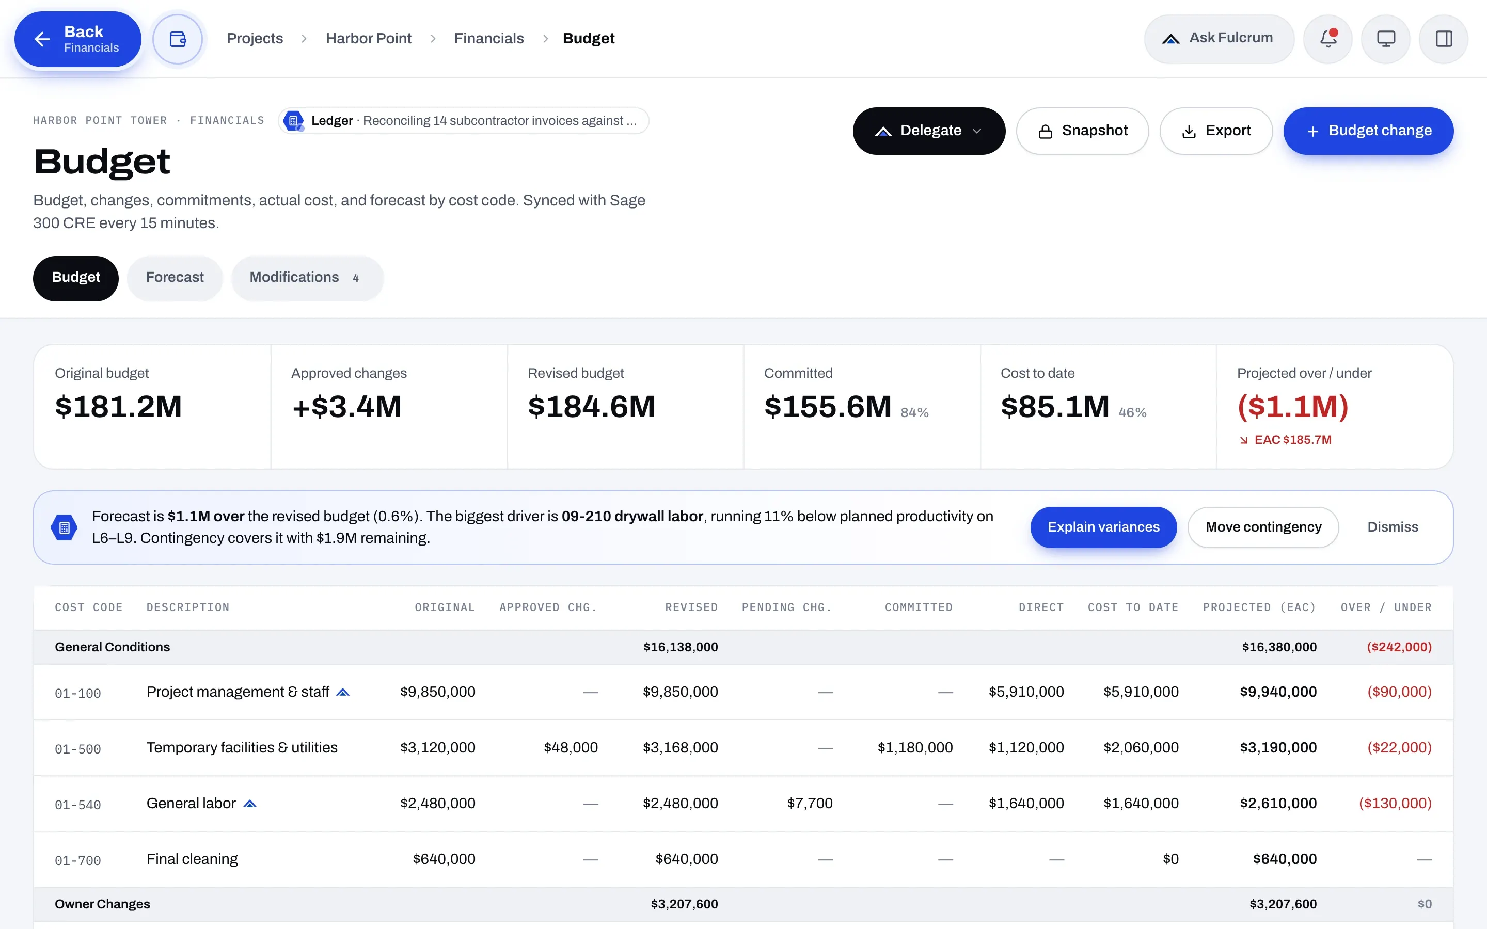This screenshot has height=929, width=1487.
Task: Click Fulcrum icon beside General labor
Action: coord(249,804)
